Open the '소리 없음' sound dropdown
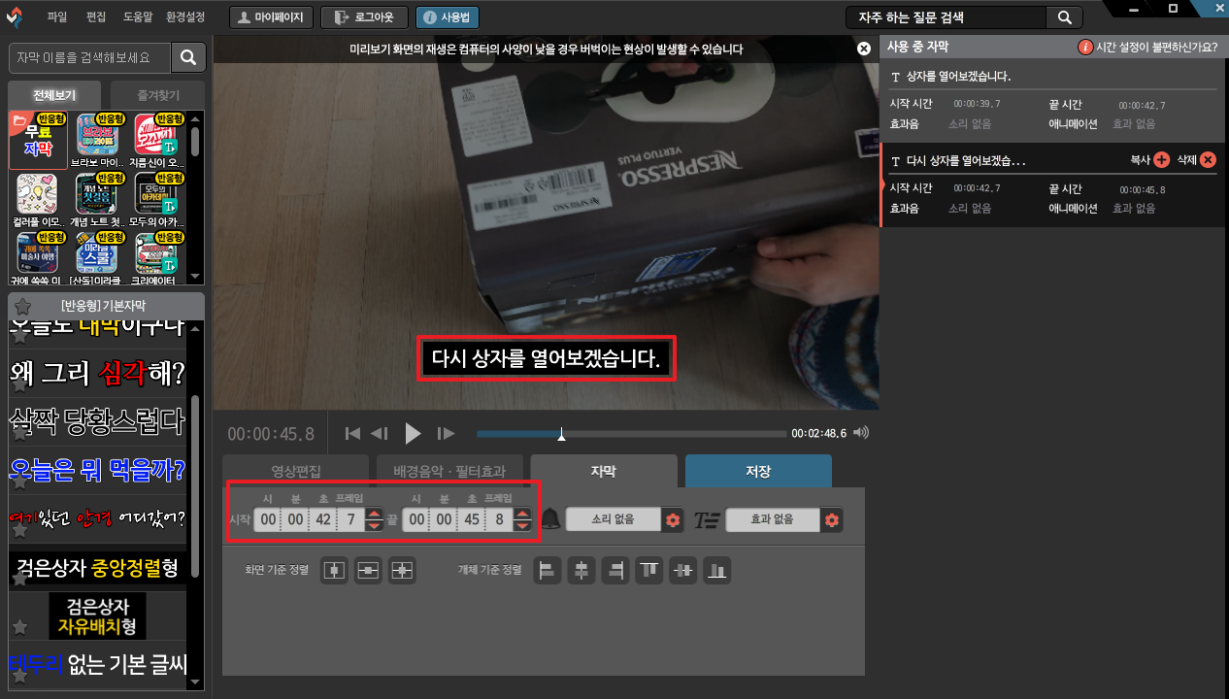The image size is (1229, 699). point(613,519)
